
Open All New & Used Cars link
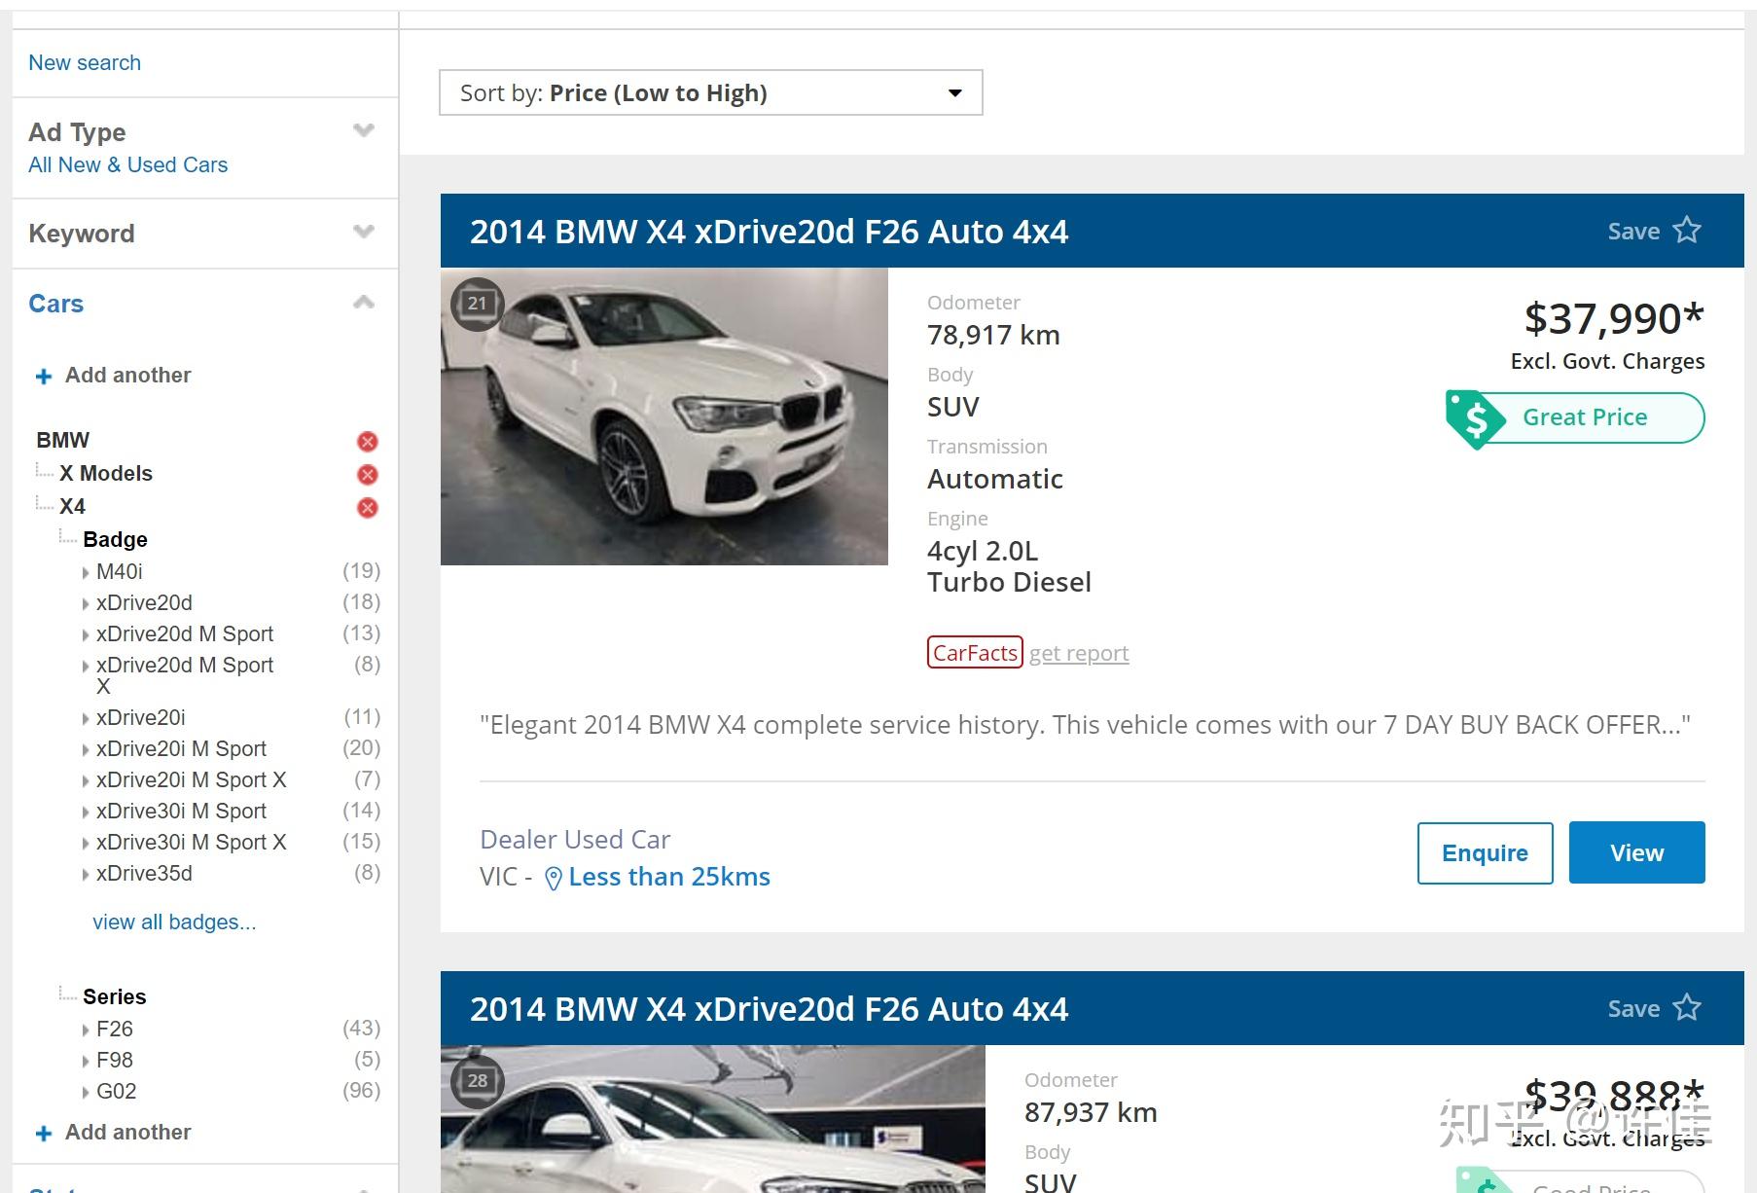point(128,165)
